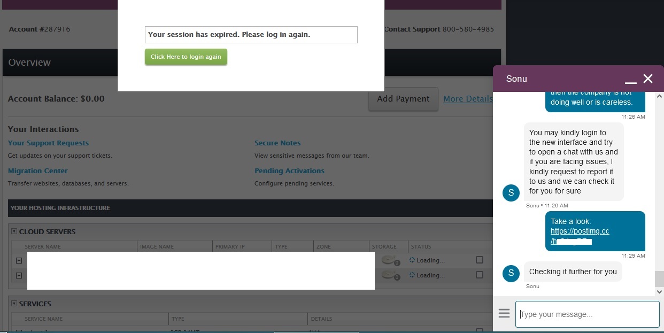
Task: Click the IMAGE NAME column header
Action: (x=157, y=247)
